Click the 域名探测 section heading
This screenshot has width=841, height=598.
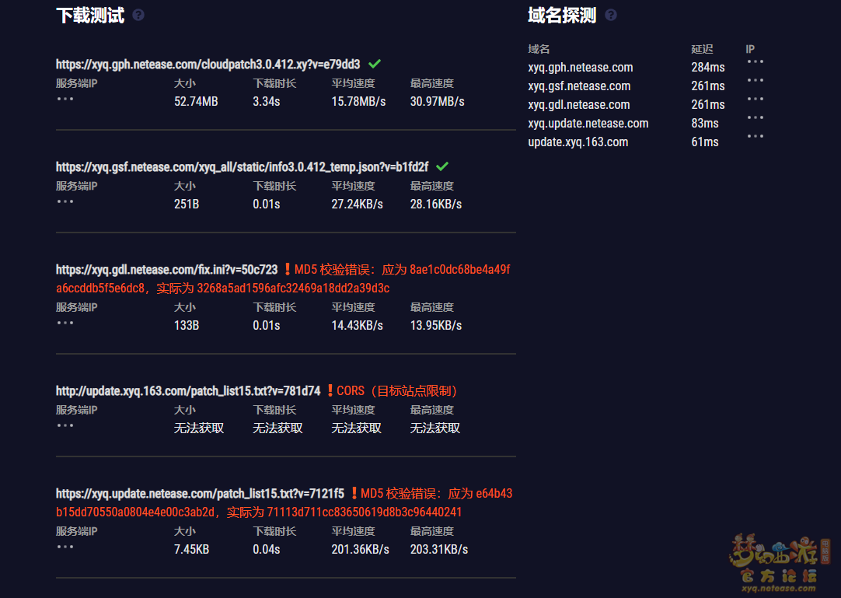pos(562,15)
